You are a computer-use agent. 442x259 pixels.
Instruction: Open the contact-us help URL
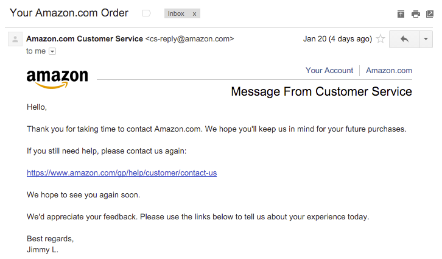(x=122, y=173)
